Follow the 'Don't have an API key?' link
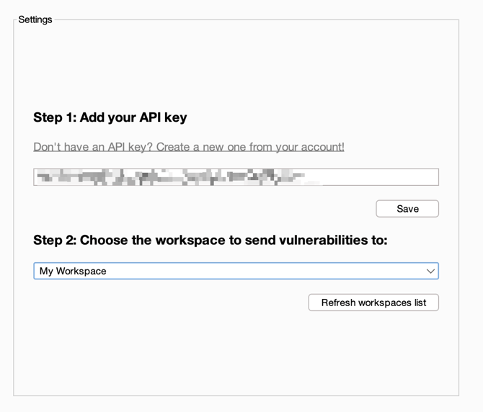Image resolution: width=483 pixels, height=412 pixels. pos(189,147)
